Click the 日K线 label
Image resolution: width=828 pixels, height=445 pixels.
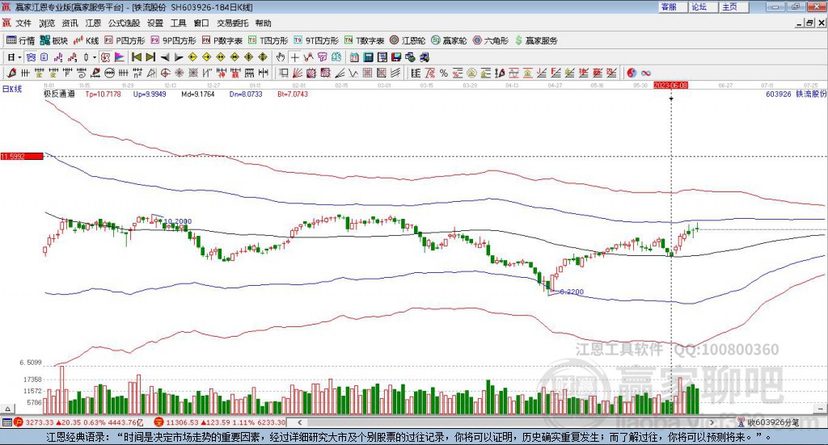(x=12, y=89)
